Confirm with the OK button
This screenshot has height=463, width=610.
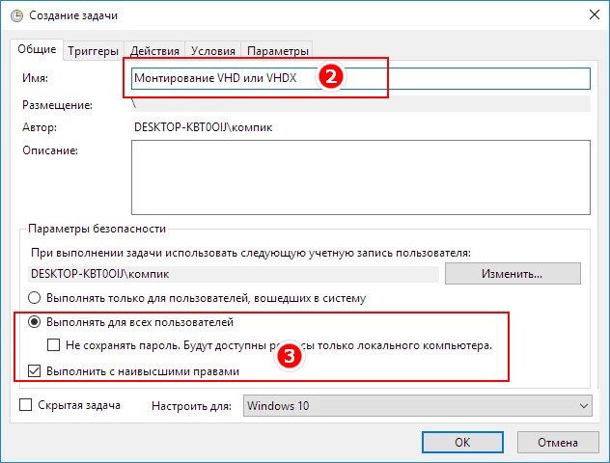(x=462, y=443)
